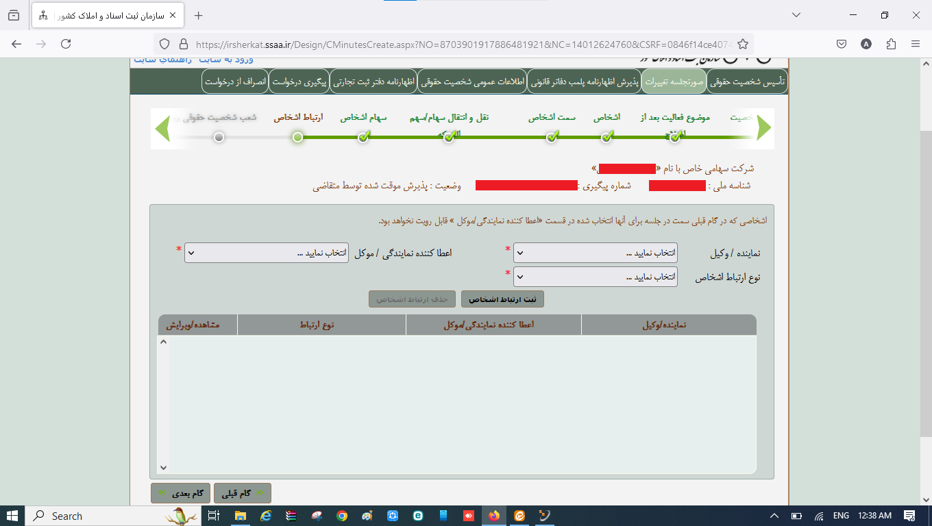932x526 pixels.
Task: Click the grey step circle for شعب شخصیت حقوقی
Action: (x=219, y=137)
